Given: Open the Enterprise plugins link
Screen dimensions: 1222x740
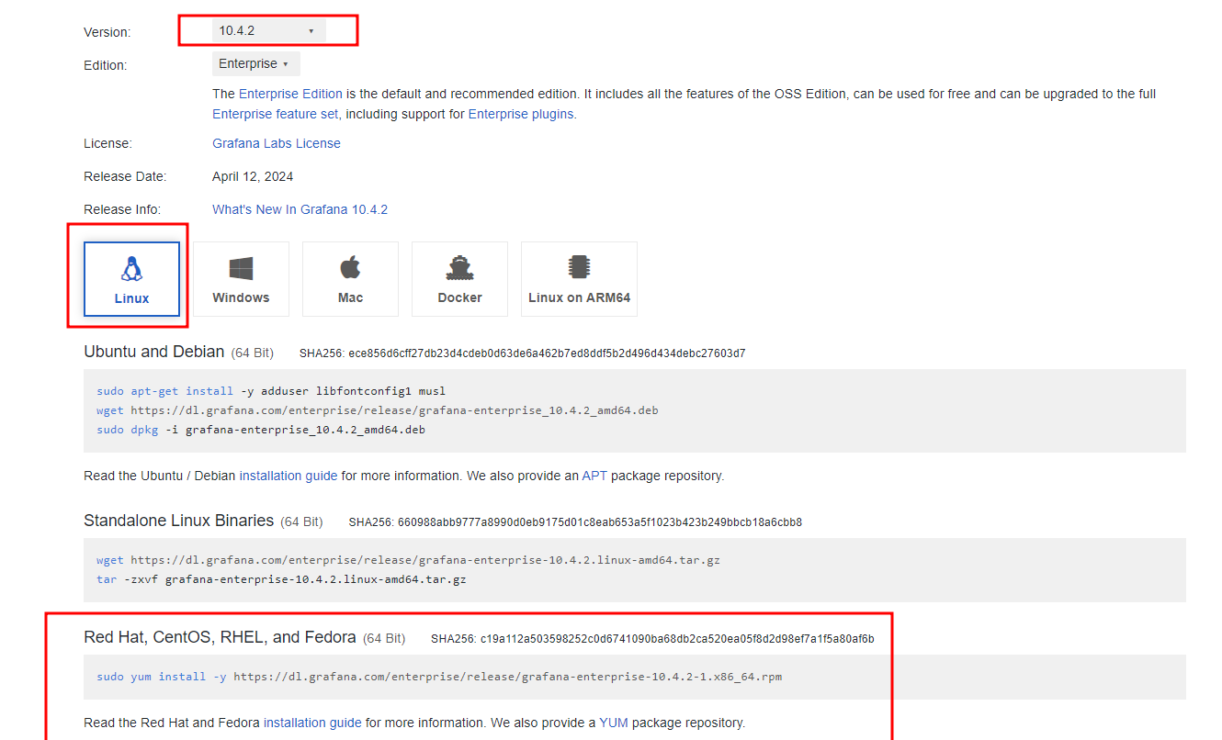Looking at the screenshot, I should pyautogui.click(x=522, y=114).
